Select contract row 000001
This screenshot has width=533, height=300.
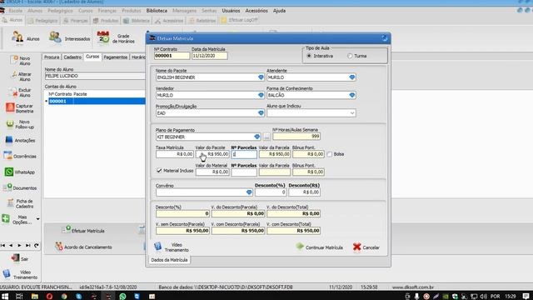pyautogui.click(x=97, y=101)
